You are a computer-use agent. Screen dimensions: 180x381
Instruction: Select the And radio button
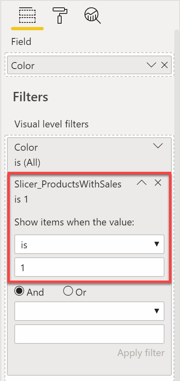click(19, 291)
